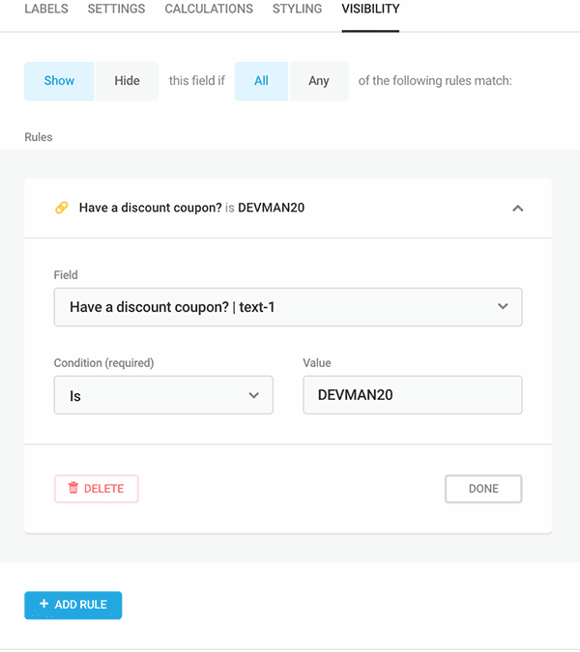Screen dimensions: 580x652
Task: Click the Done button
Action: (483, 489)
